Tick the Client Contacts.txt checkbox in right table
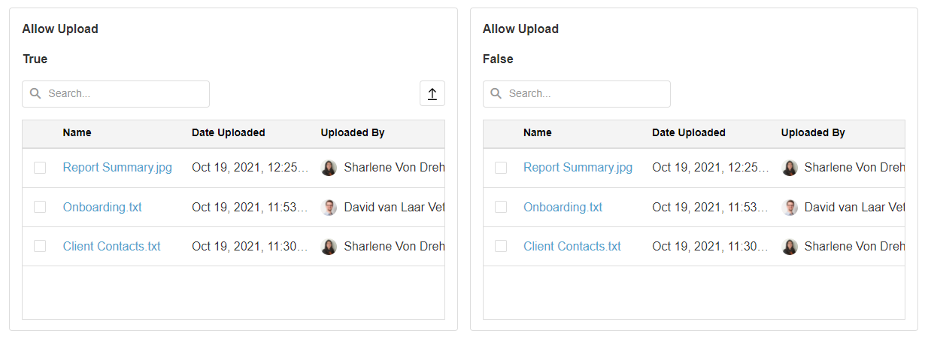Viewport: 928px width, 340px height. pos(501,247)
